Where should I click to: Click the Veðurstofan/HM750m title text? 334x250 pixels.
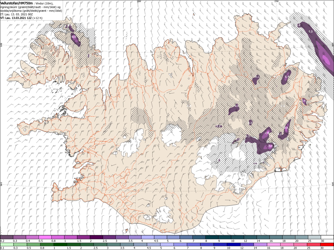16,3
